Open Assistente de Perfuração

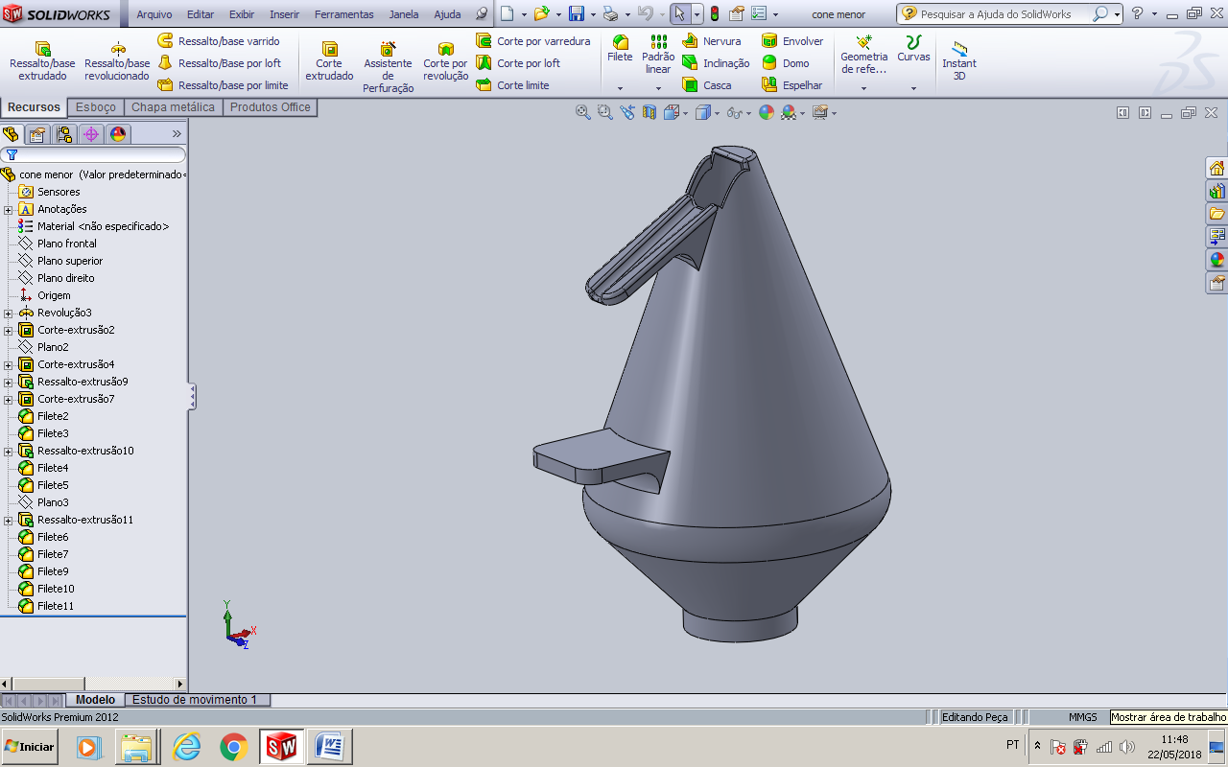[x=389, y=66]
